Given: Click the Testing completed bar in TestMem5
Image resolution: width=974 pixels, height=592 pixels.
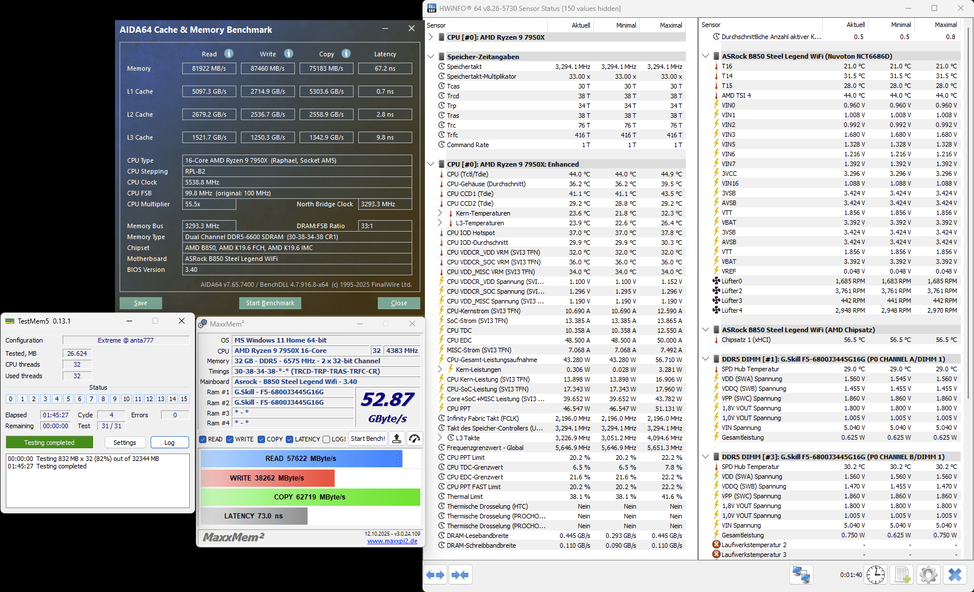Looking at the screenshot, I should pos(49,443).
